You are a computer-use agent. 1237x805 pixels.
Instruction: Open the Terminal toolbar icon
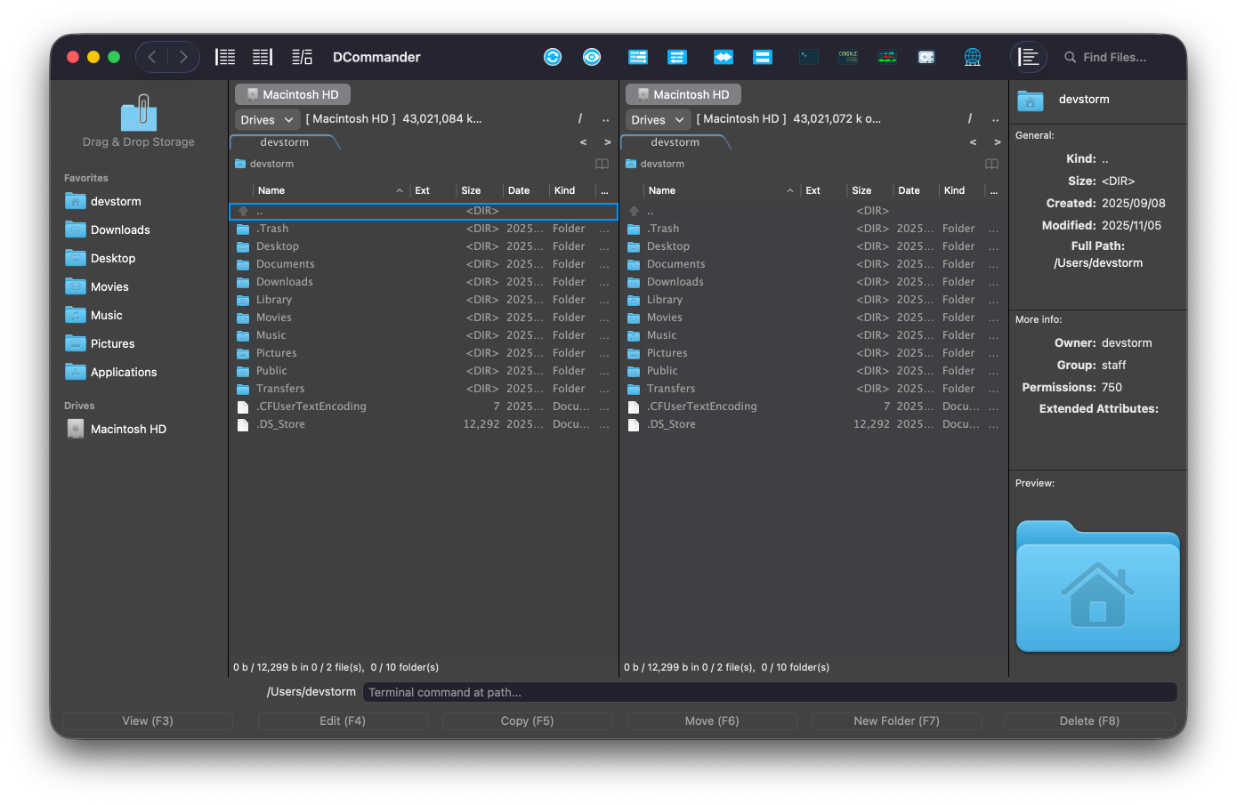tap(808, 56)
